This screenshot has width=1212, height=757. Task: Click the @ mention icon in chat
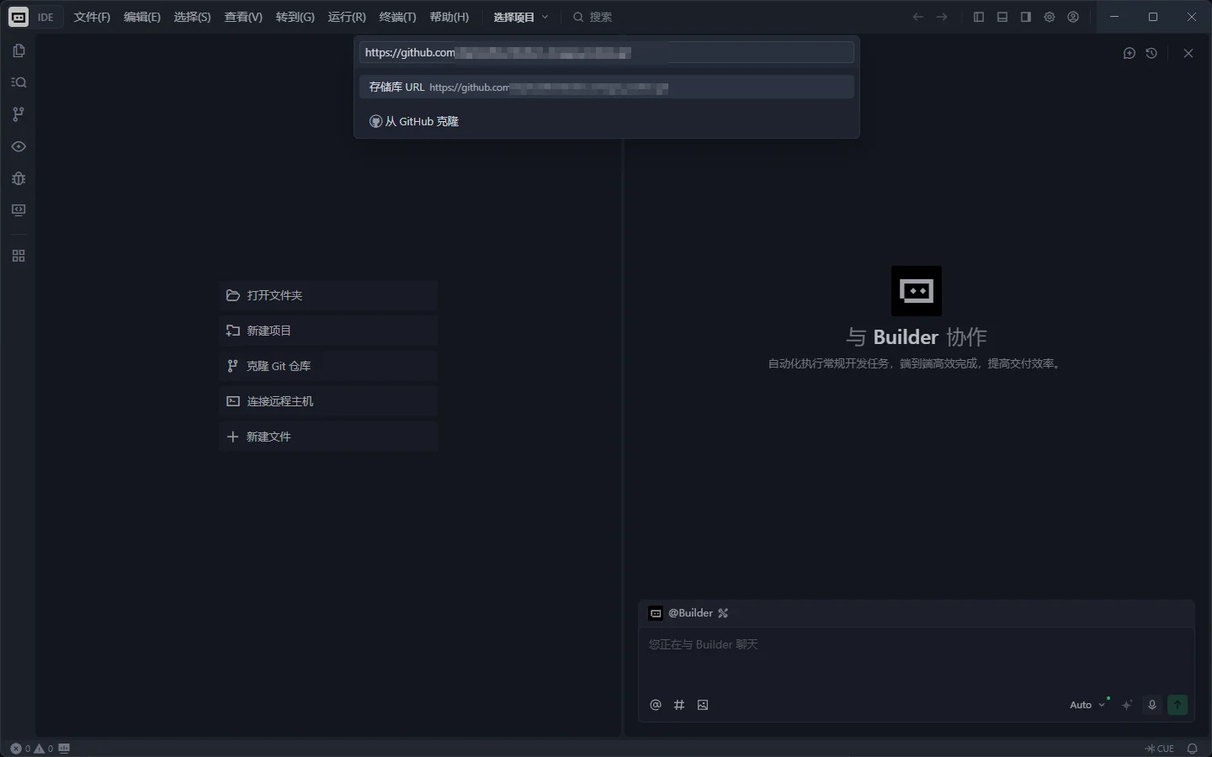(x=656, y=705)
